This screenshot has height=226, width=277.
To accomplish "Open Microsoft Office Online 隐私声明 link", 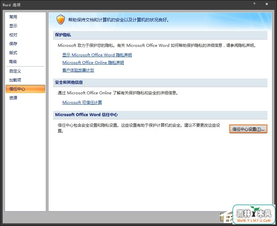I will (93, 63).
